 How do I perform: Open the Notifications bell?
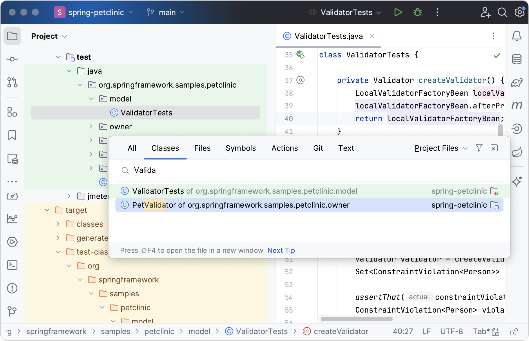pyautogui.click(x=517, y=36)
